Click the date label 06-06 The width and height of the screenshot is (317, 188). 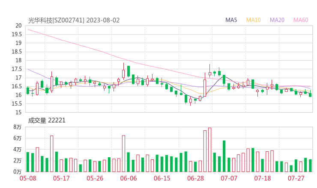point(129,178)
